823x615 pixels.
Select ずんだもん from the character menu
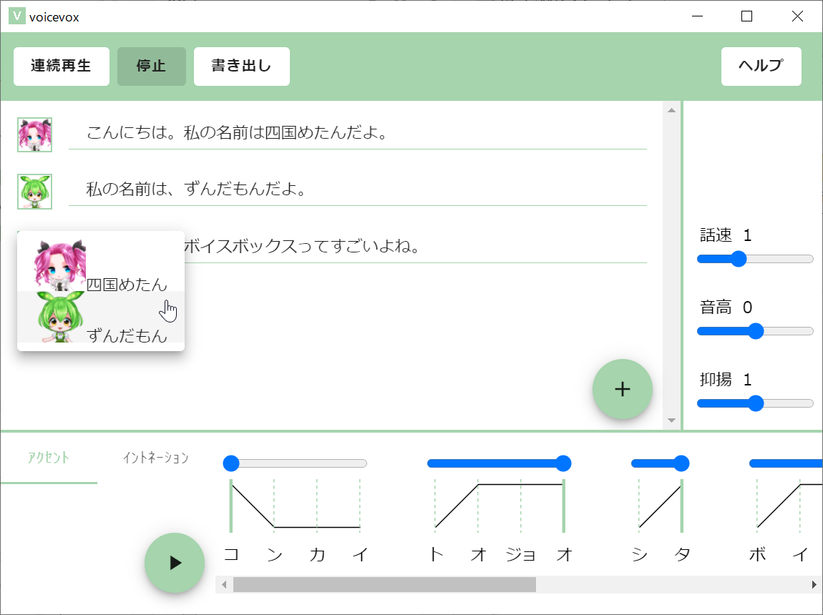pos(101,317)
